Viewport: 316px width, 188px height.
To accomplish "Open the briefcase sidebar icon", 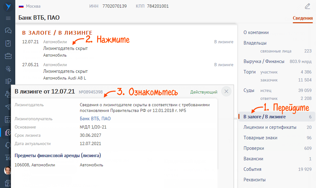I will click(8, 56).
